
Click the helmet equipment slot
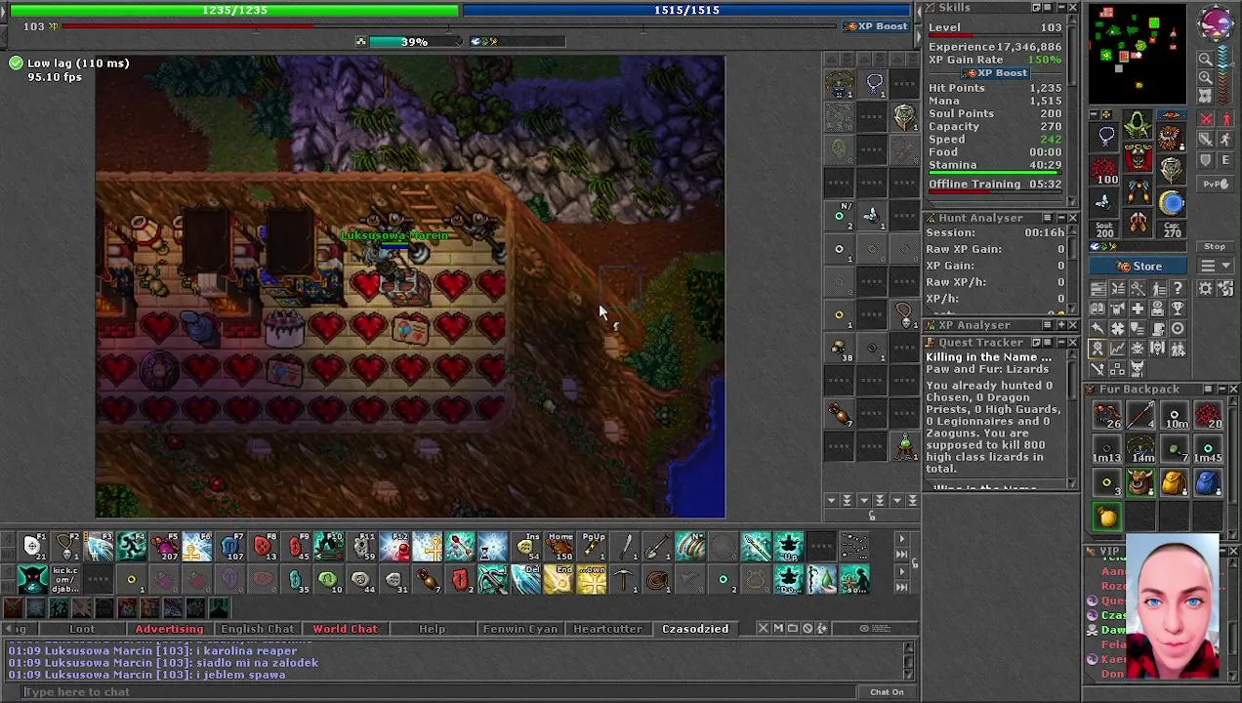tap(1138, 124)
